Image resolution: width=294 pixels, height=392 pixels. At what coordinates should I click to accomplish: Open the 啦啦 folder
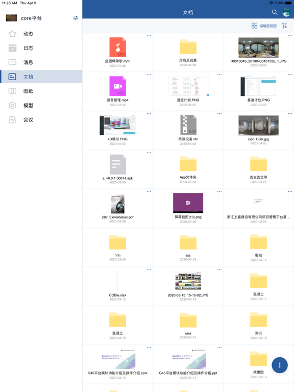(x=258, y=242)
